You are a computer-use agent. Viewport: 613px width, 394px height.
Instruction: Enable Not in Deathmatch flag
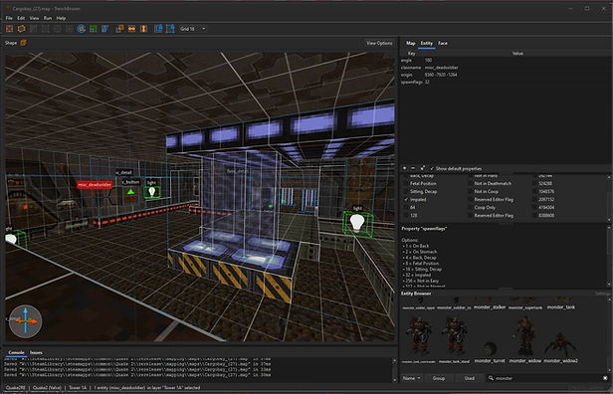point(471,183)
